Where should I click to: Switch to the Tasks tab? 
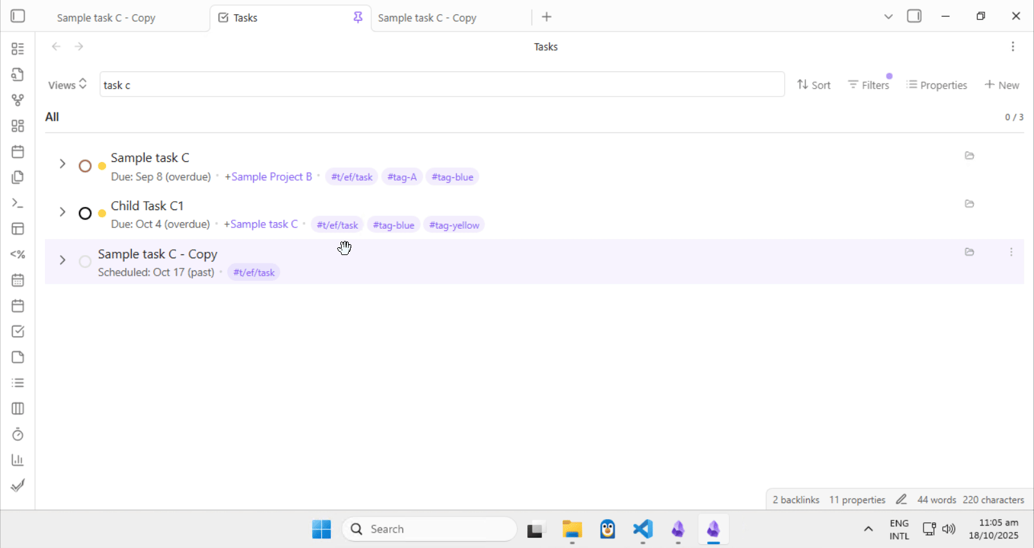[283, 18]
